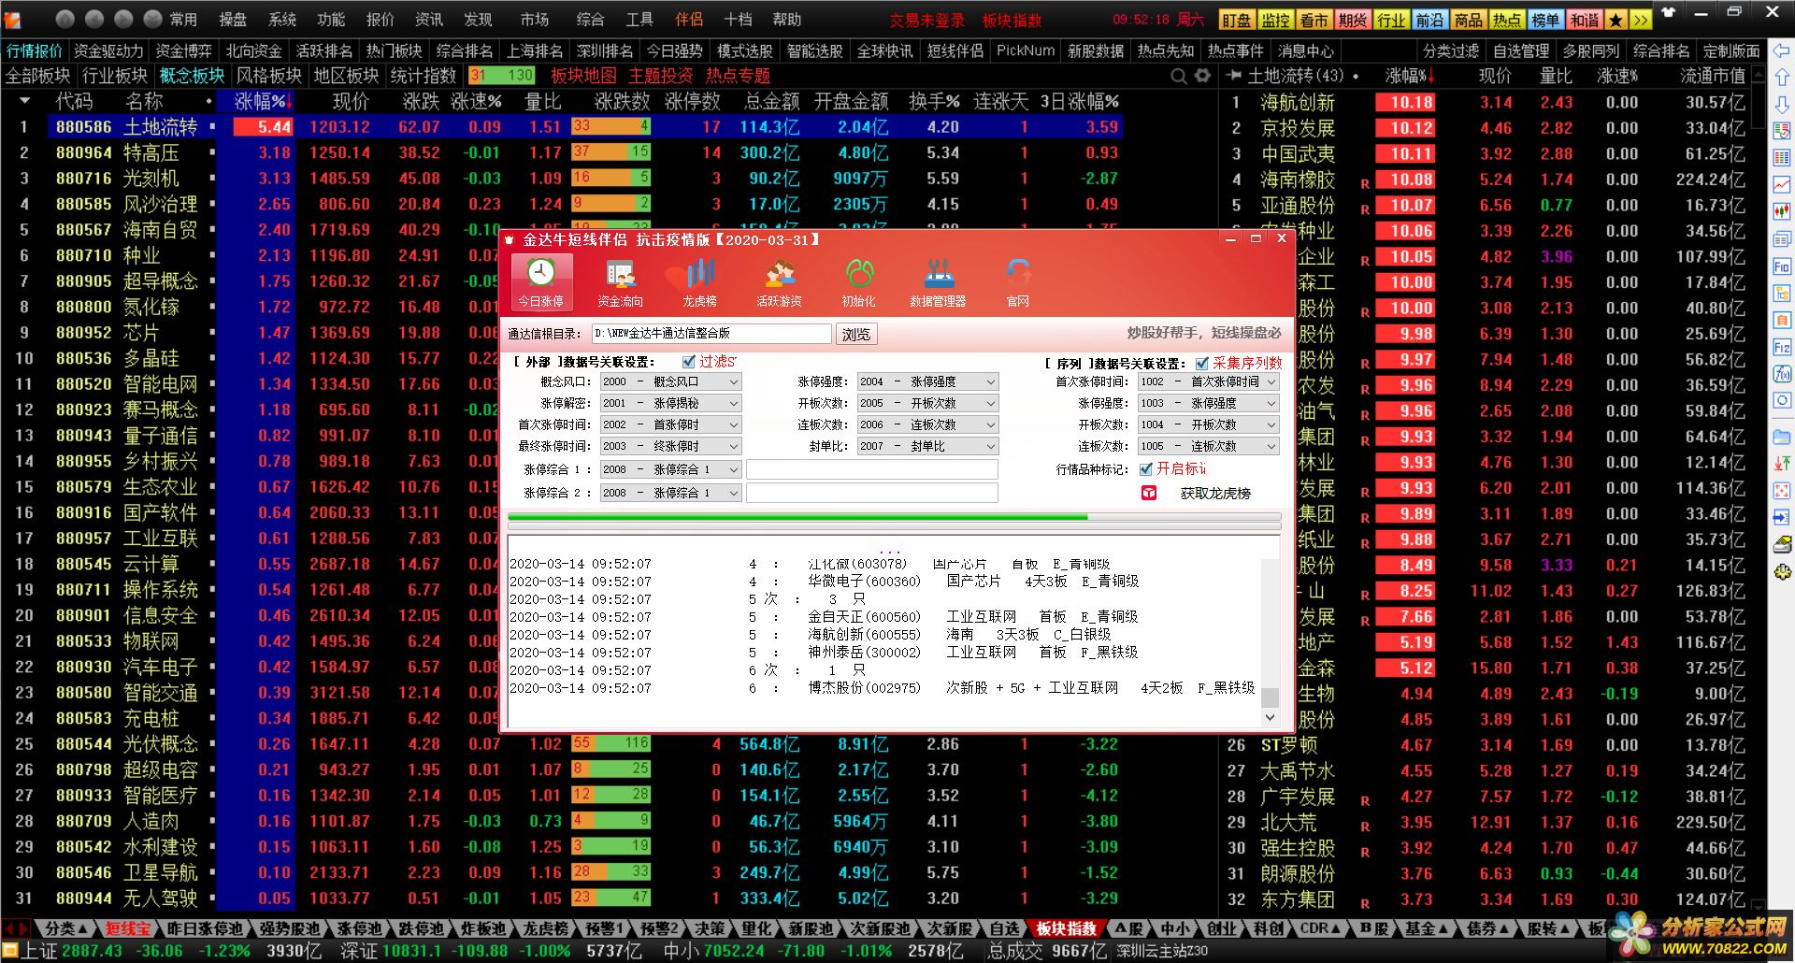Image resolution: width=1795 pixels, height=963 pixels.
Task: Open the 活跃游资 icon
Action: point(780,281)
